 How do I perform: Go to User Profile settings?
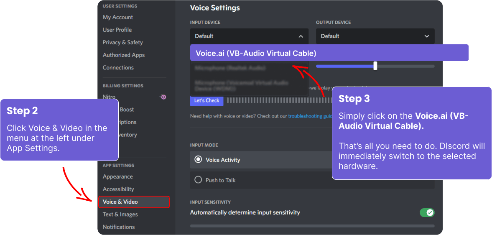tap(117, 30)
